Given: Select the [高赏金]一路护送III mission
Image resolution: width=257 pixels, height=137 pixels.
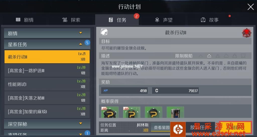Looking at the screenshot, I should pos(47,70).
